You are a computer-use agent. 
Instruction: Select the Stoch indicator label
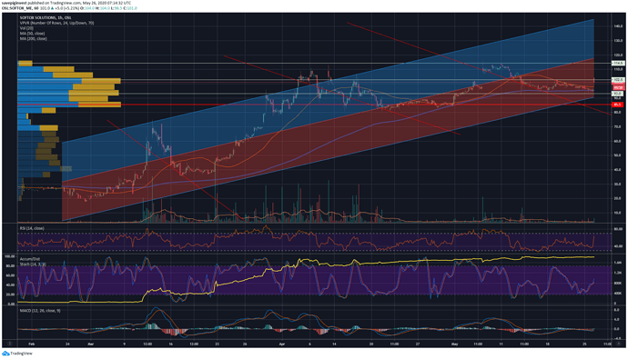point(33,264)
